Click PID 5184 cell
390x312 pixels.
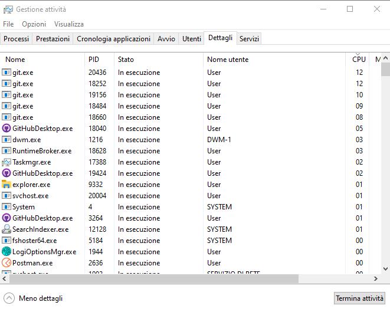click(x=96, y=241)
